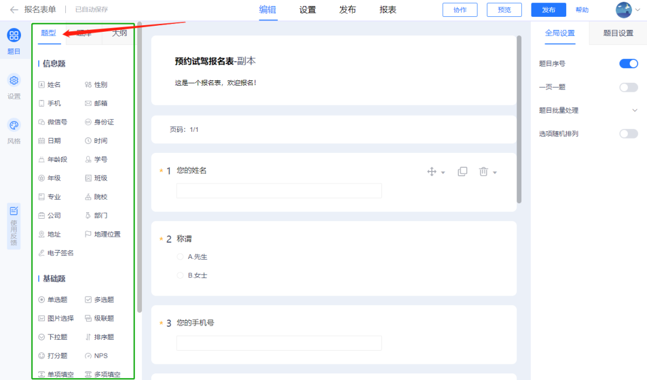Add a 多选题 basic question

pyautogui.click(x=99, y=300)
